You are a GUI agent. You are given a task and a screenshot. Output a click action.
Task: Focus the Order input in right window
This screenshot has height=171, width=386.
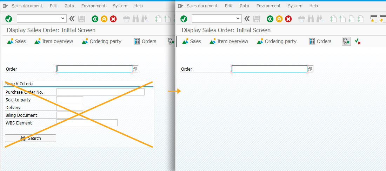(x=269, y=69)
